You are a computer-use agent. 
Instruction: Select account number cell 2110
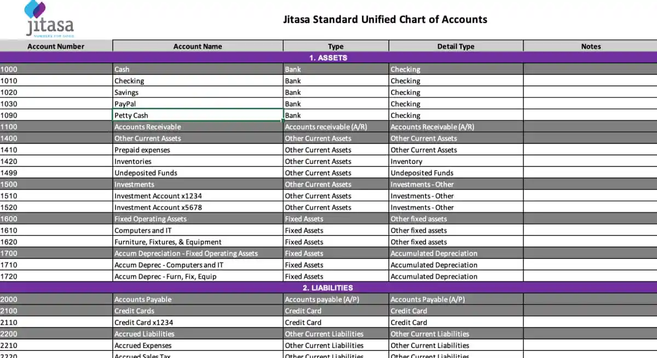(56, 322)
